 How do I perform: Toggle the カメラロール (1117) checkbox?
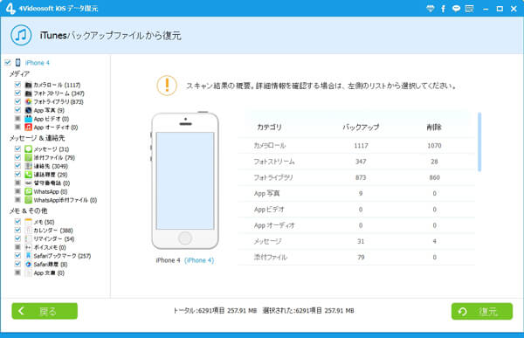point(17,84)
